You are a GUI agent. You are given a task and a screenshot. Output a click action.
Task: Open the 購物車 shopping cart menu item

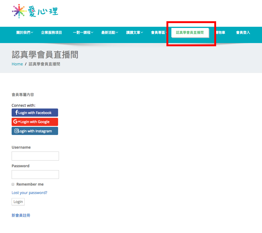click(x=220, y=33)
